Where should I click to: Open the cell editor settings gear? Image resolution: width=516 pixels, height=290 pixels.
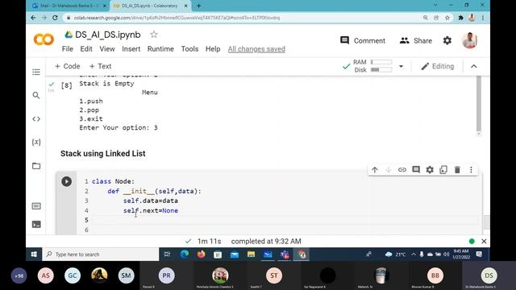pyautogui.click(x=430, y=170)
